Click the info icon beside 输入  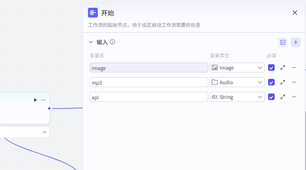112,42
